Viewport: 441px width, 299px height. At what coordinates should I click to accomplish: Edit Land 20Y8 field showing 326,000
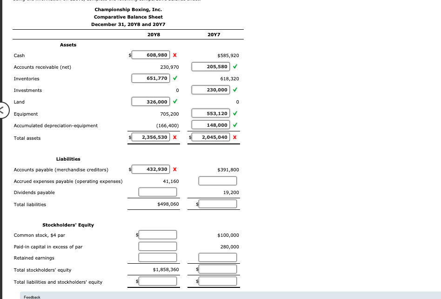(x=151, y=101)
